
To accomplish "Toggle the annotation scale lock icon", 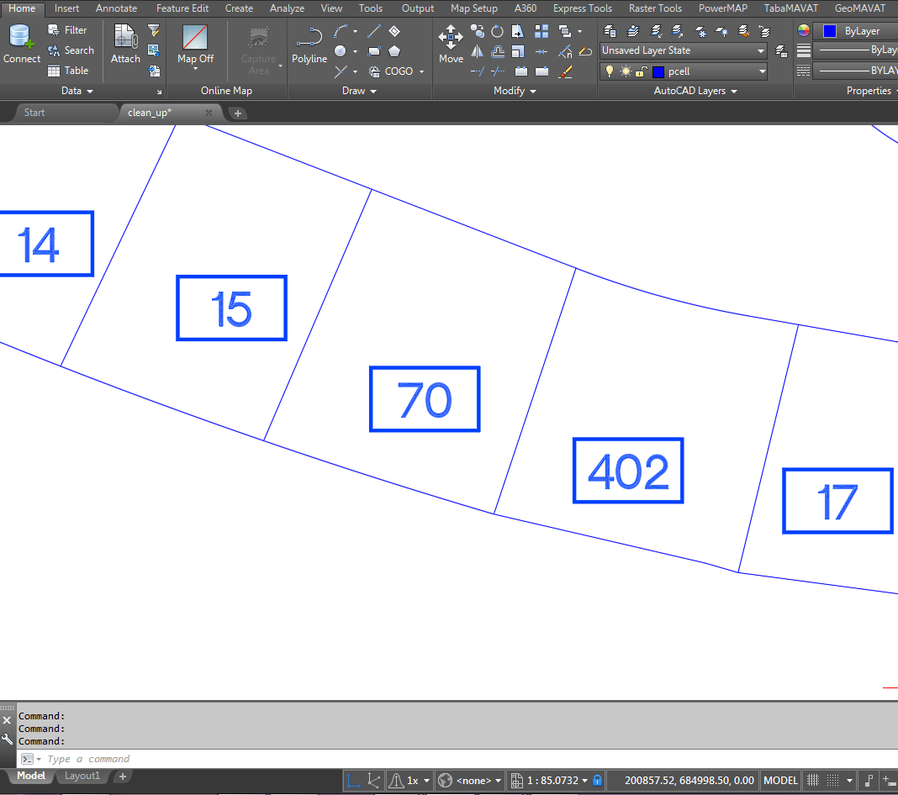I will click(x=597, y=780).
